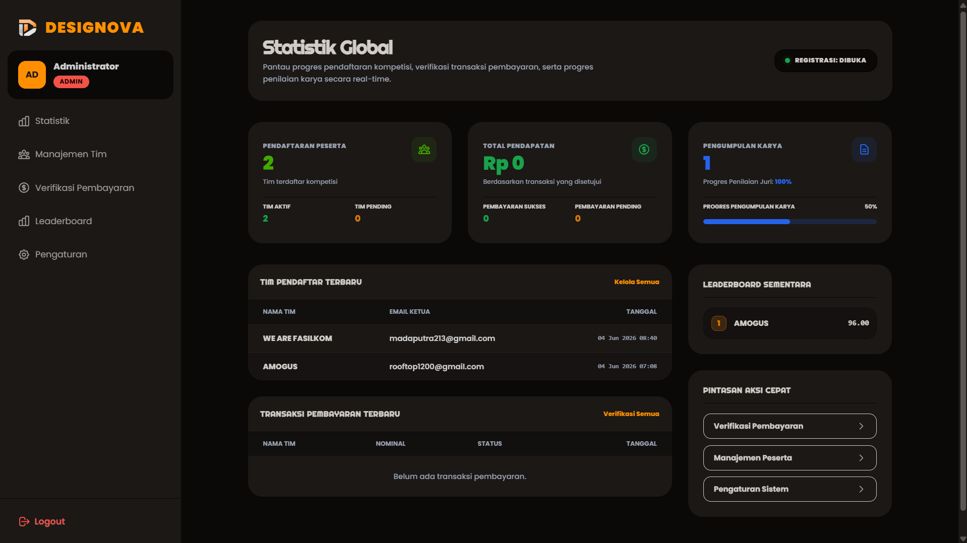Click the Verifikasi Pembayaran shortcut button
The width and height of the screenshot is (967, 543).
[x=790, y=426]
